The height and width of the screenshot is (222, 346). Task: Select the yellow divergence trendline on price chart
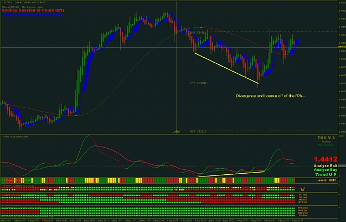[226, 68]
